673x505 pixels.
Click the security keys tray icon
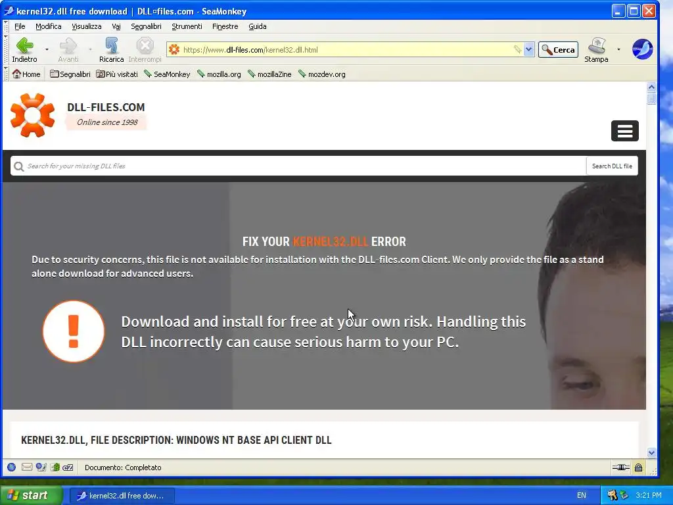pos(612,495)
